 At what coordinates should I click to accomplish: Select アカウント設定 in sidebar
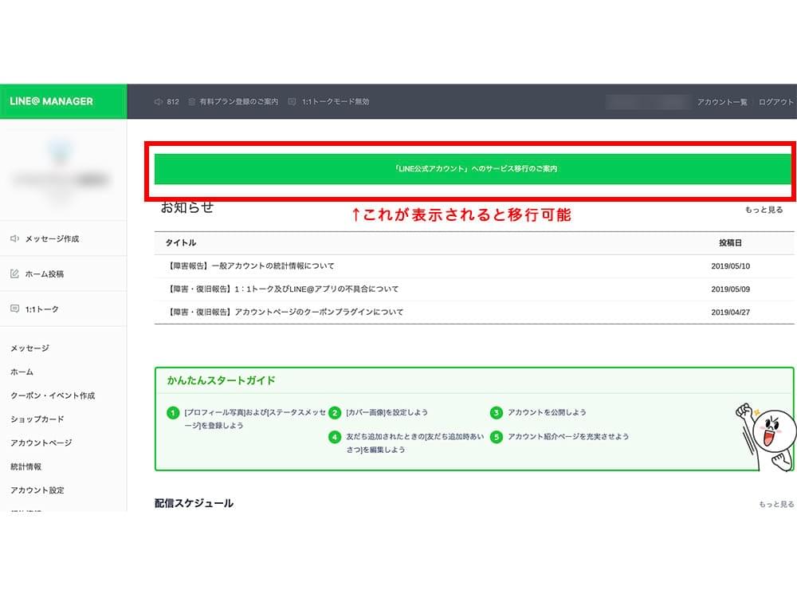(x=37, y=490)
